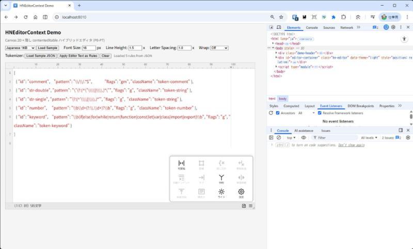The image size is (413, 249).
Task: Click the hamburger menu icon in editor status bar
Action: tap(251, 206)
